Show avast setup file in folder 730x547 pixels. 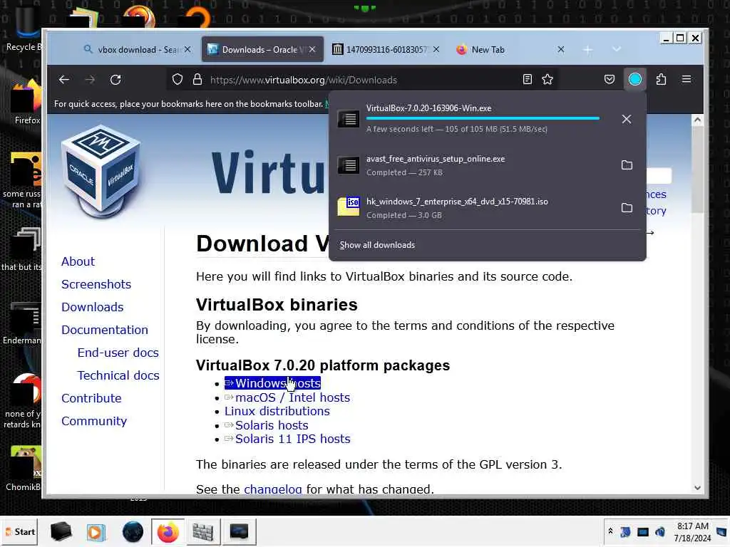[627, 165]
